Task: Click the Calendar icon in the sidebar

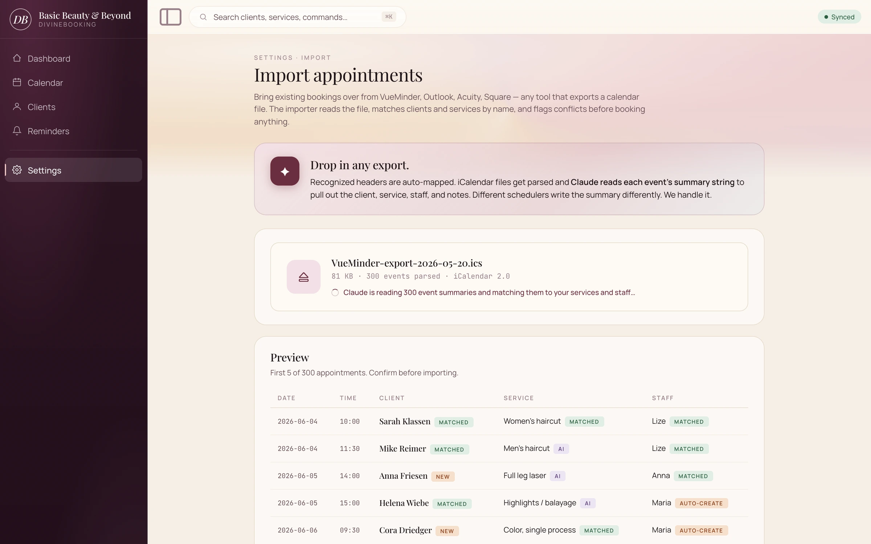Action: coord(17,82)
